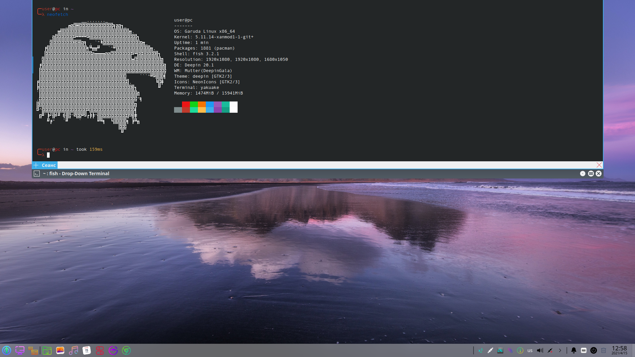The image size is (635, 357).
Task: Close the current session red X
Action: pos(599,165)
